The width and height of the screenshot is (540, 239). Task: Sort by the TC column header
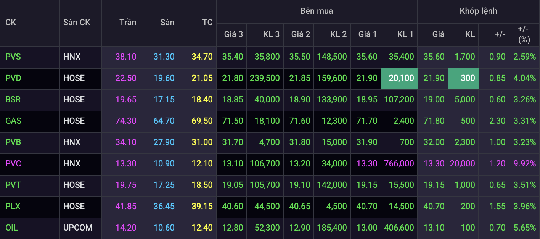tap(207, 23)
